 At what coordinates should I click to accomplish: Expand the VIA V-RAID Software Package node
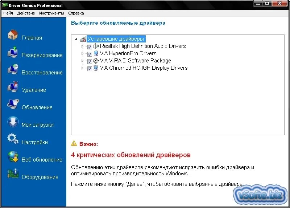click(x=82, y=61)
